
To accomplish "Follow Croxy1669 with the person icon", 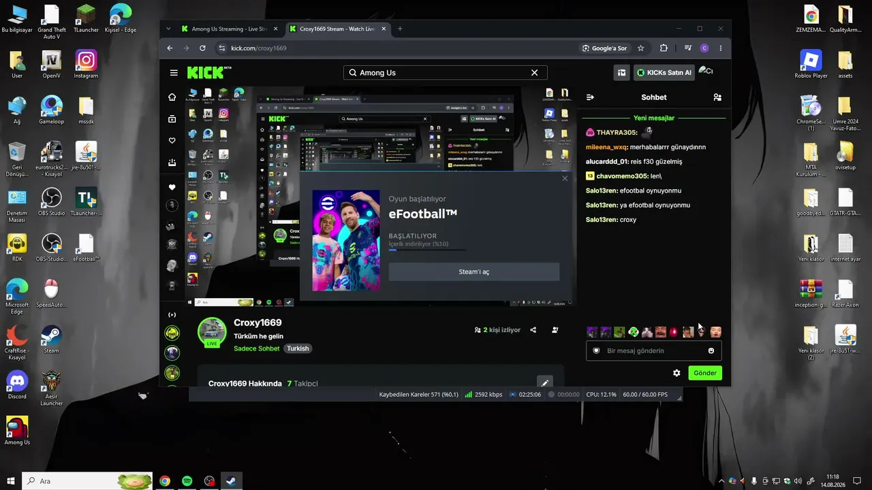I will pos(555,330).
